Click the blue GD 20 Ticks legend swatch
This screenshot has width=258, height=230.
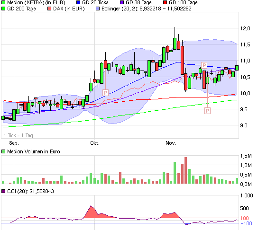[x=78, y=2]
